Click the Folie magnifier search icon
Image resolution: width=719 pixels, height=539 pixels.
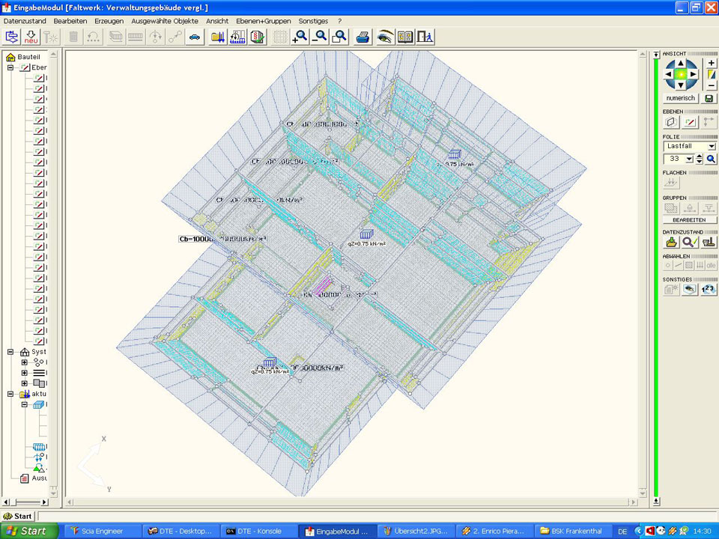click(x=711, y=159)
